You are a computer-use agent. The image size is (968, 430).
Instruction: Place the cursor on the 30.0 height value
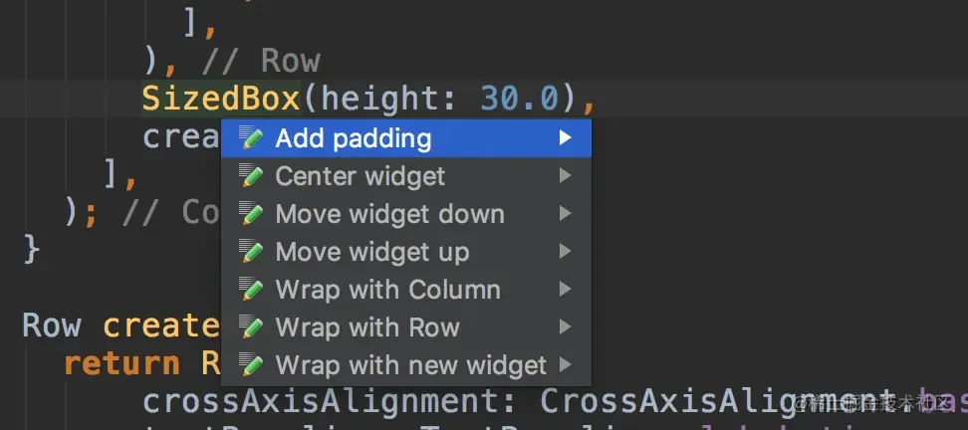[518, 99]
